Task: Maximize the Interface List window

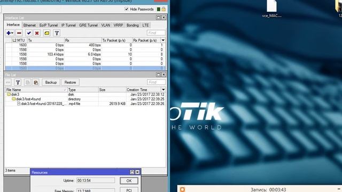Action: 158,18
